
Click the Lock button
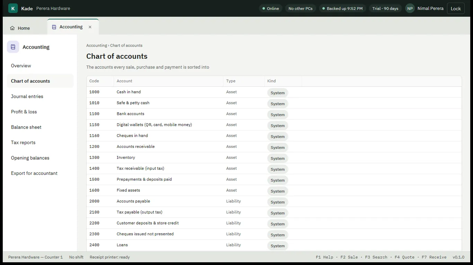[456, 8]
